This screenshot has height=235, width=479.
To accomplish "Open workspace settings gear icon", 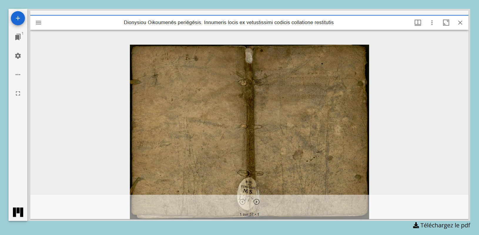I will [18, 56].
